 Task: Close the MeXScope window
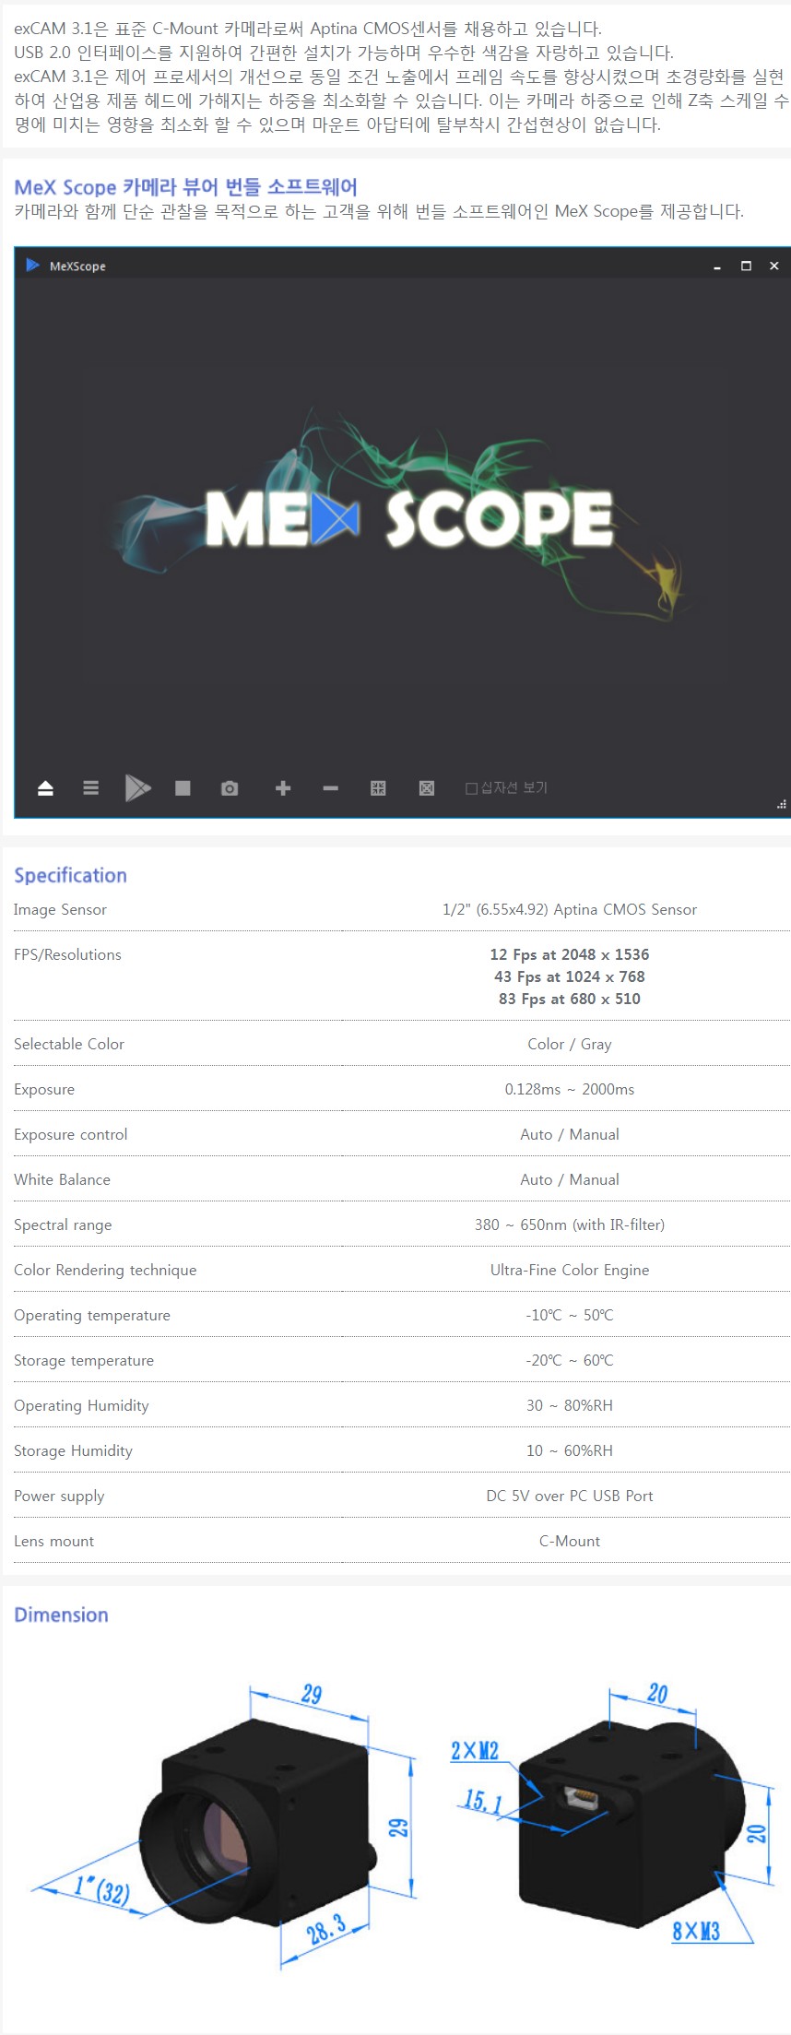pos(774,266)
